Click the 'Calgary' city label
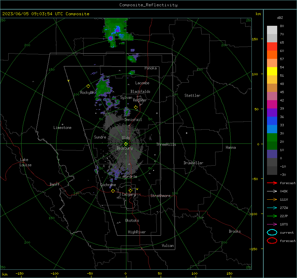This screenshot has width=297, height=278. pos(129,194)
